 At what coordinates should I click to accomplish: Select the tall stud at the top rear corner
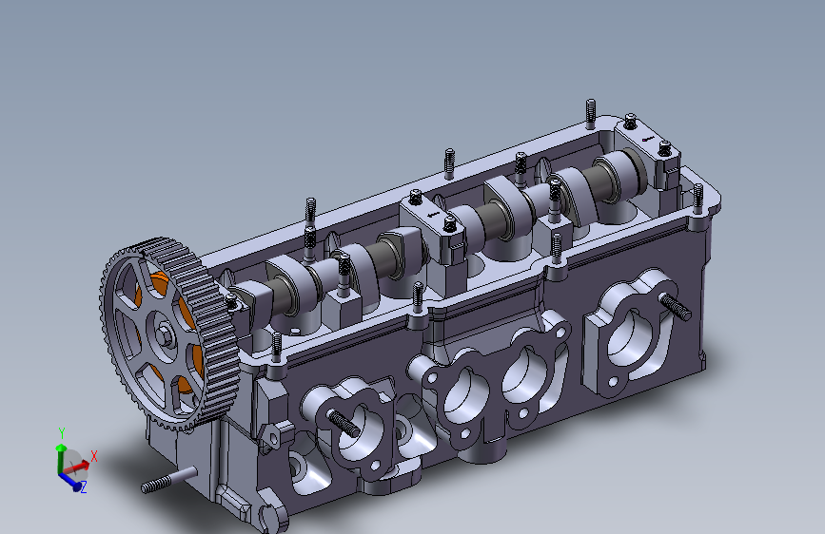tap(590, 113)
